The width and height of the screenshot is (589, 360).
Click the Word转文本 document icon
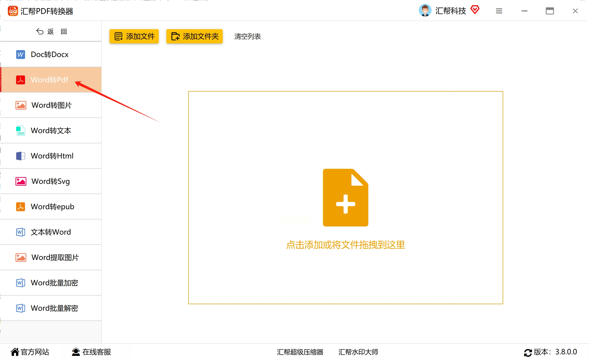(21, 131)
